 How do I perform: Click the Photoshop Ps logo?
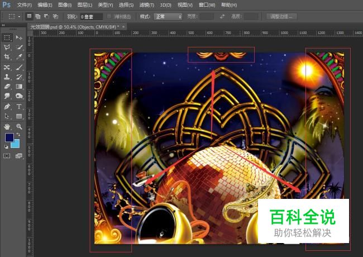[7, 4]
